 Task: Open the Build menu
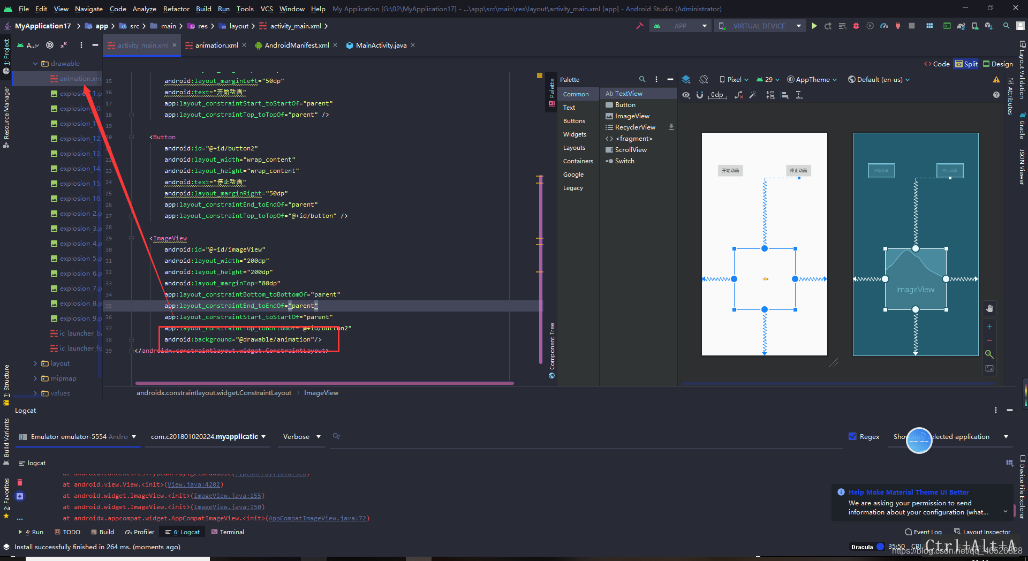(203, 9)
